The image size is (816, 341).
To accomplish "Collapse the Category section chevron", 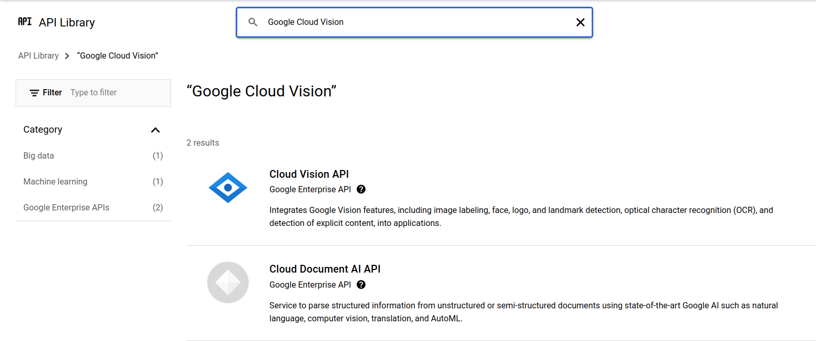I will [155, 130].
